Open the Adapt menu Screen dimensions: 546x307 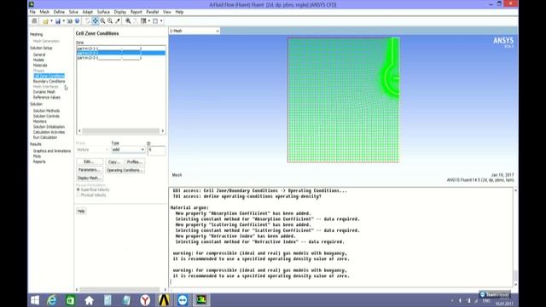click(87, 12)
